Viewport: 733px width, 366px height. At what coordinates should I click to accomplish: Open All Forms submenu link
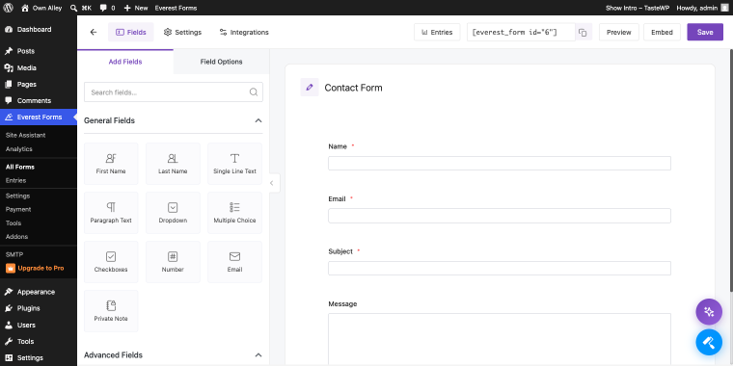click(x=20, y=167)
